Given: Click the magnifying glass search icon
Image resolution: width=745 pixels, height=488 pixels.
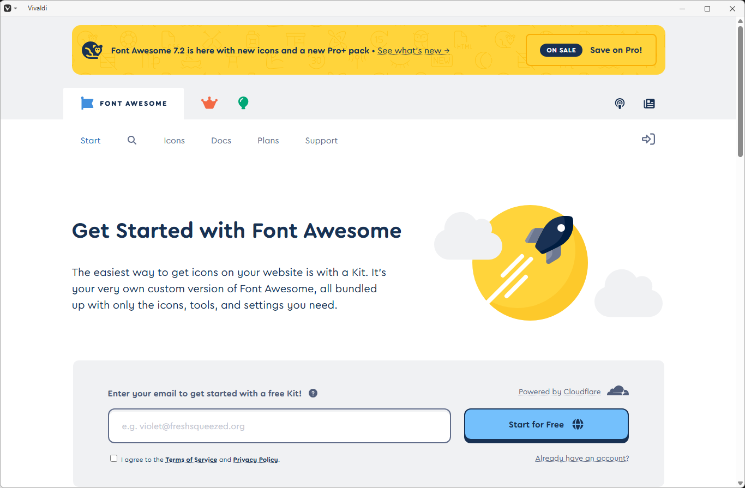Looking at the screenshot, I should tap(132, 140).
